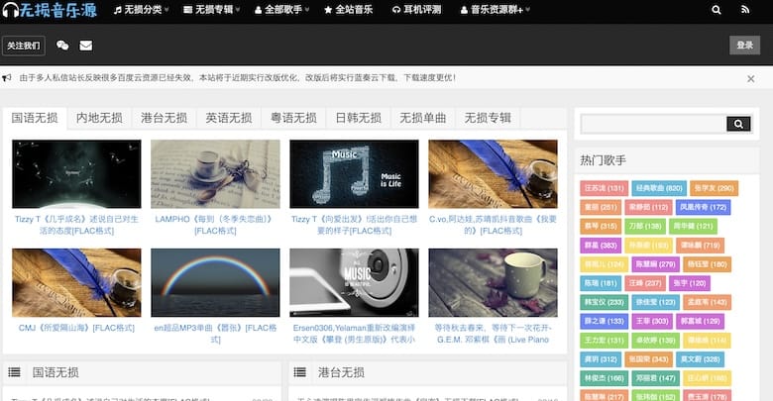Open 全站音乐 in the navigation bar
Screen dimensions: 773x401
348,9
